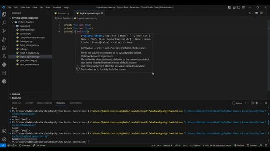270x151 pixels.
Task: Click Live Share in status bar
Action: (x=39, y=146)
